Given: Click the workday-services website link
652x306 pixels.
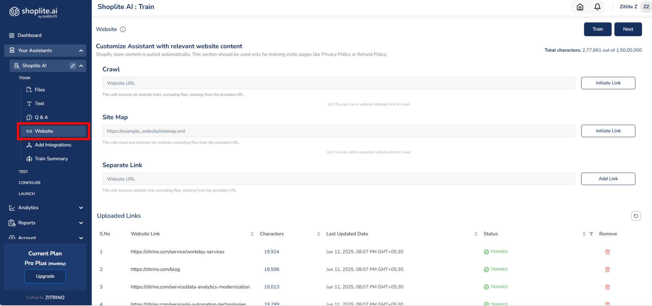Looking at the screenshot, I should [178, 252].
